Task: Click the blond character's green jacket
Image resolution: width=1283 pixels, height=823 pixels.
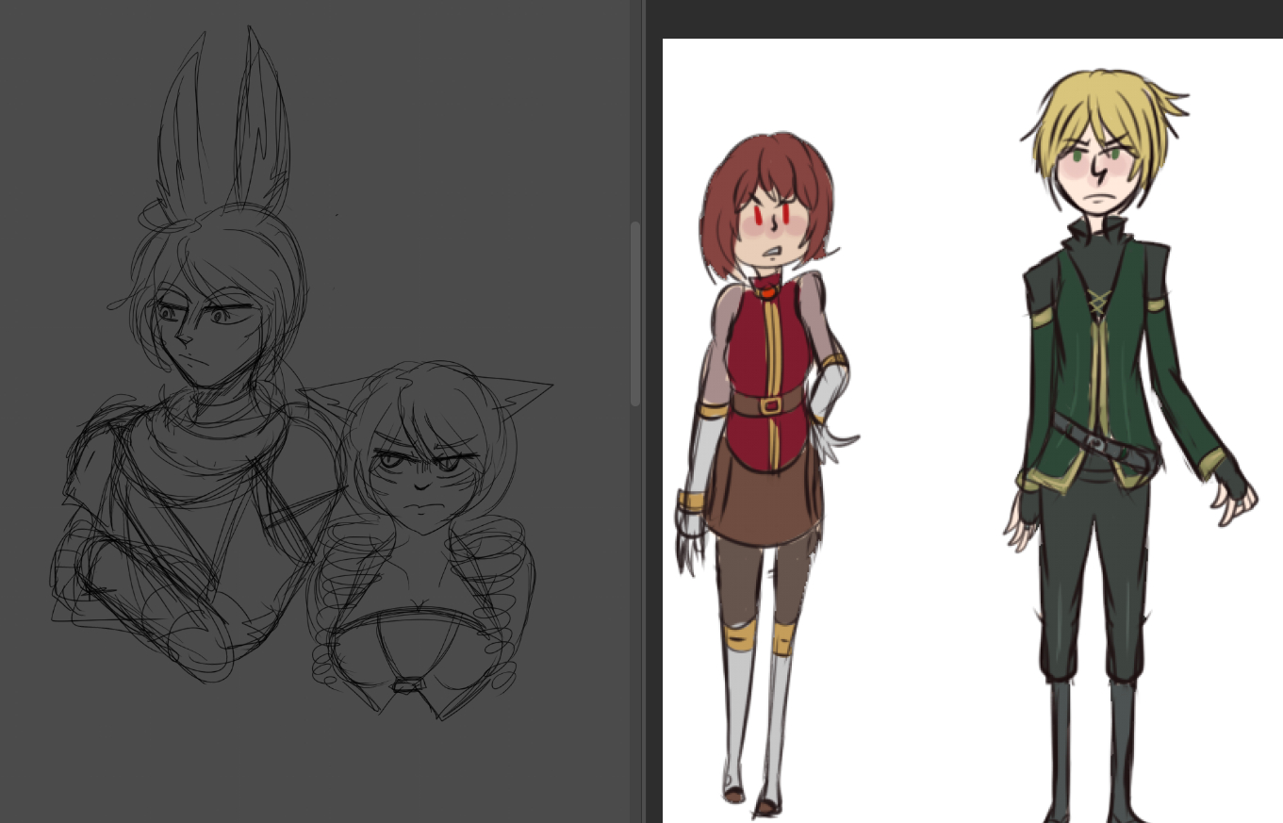Action: point(1056,377)
